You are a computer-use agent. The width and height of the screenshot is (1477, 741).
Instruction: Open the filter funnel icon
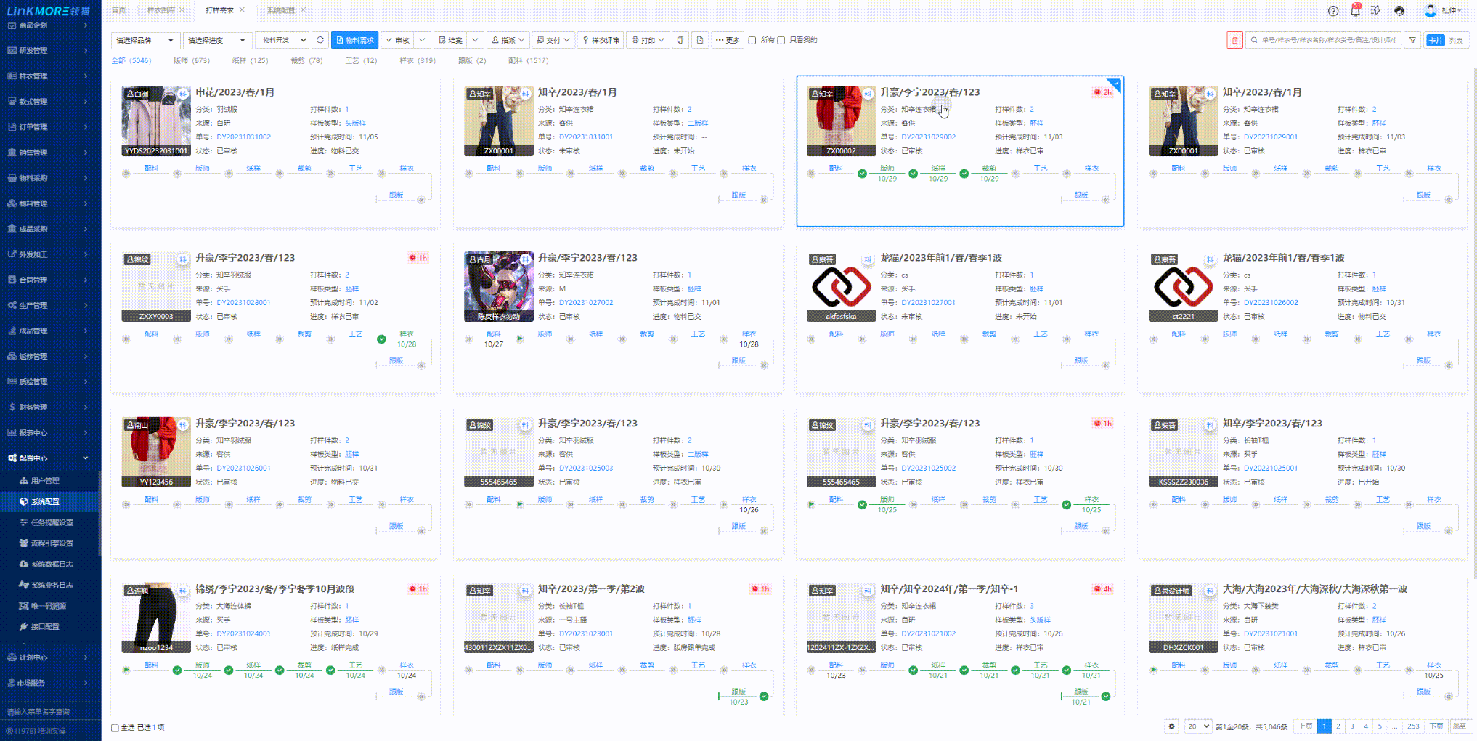pos(1412,41)
